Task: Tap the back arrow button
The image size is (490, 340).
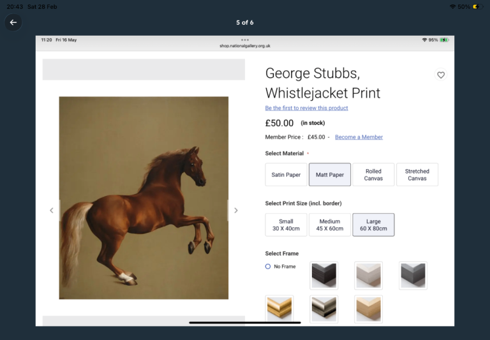Action: click(x=13, y=22)
